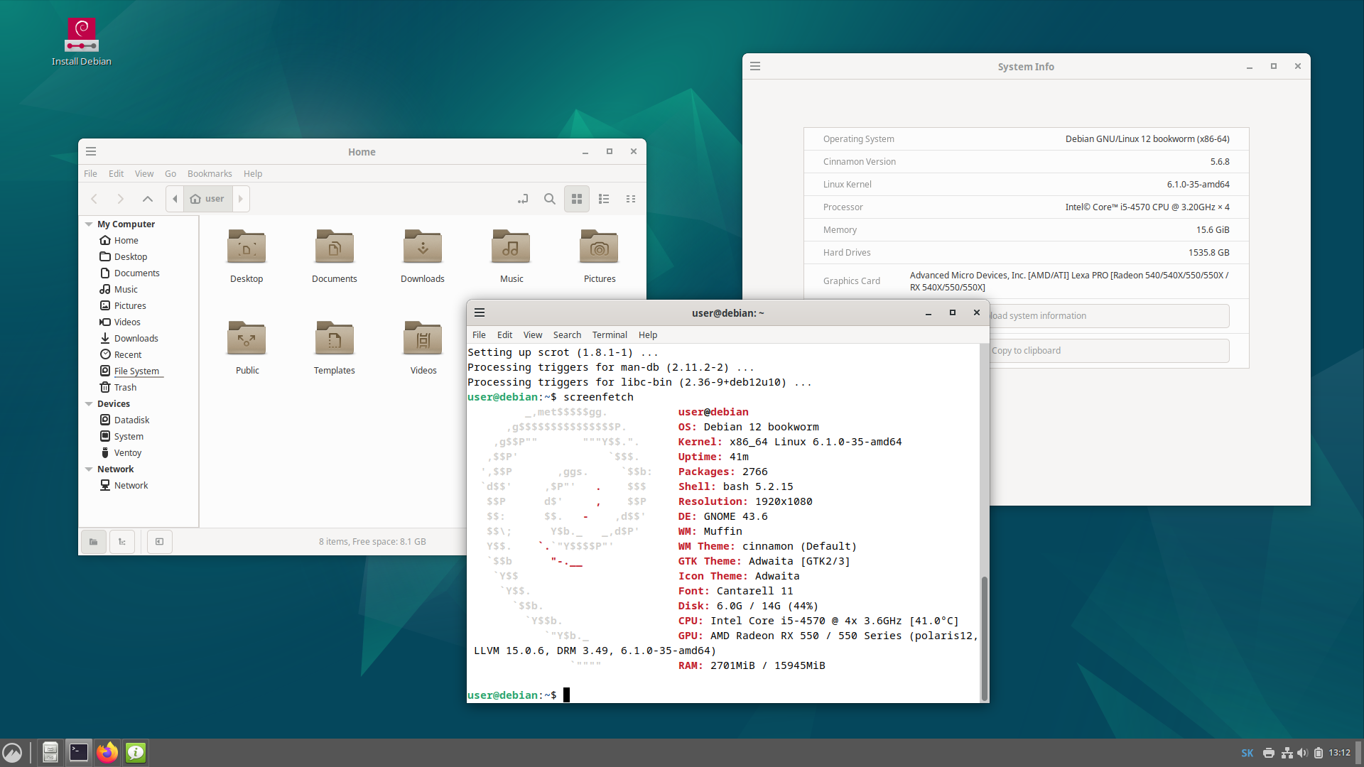1364x767 pixels.
Task: Open the terminal Search menu
Action: point(567,335)
